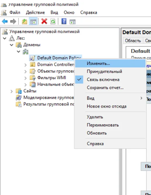The image size is (151, 195).
Task: Select the Начальные объекты tree label
Action: tap(56, 84)
